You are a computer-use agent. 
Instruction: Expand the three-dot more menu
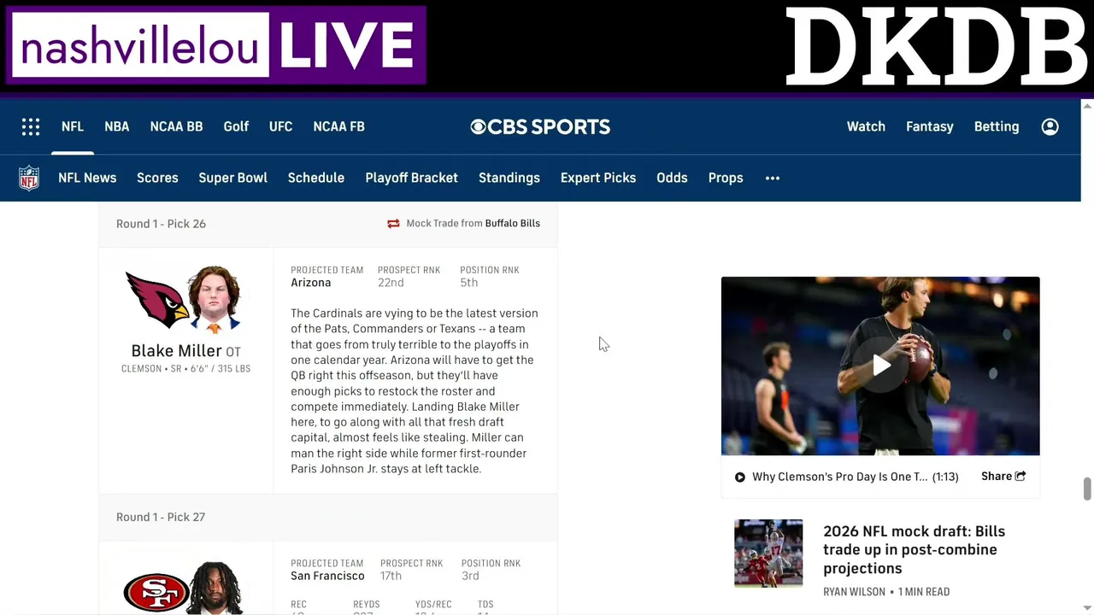[773, 178]
